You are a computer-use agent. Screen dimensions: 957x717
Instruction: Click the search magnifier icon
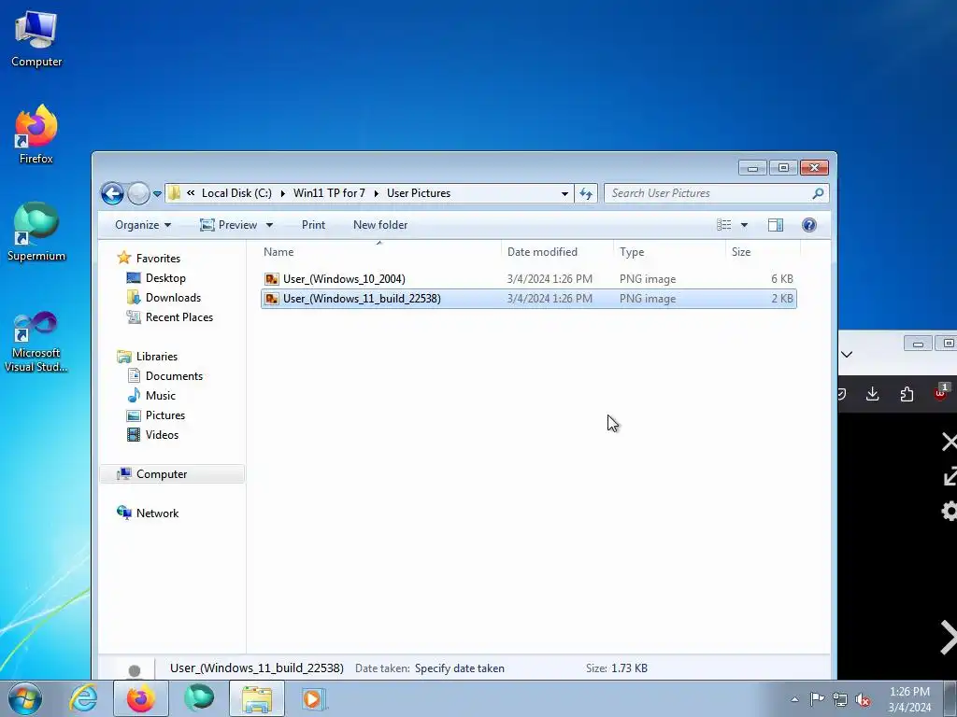pyautogui.click(x=818, y=193)
